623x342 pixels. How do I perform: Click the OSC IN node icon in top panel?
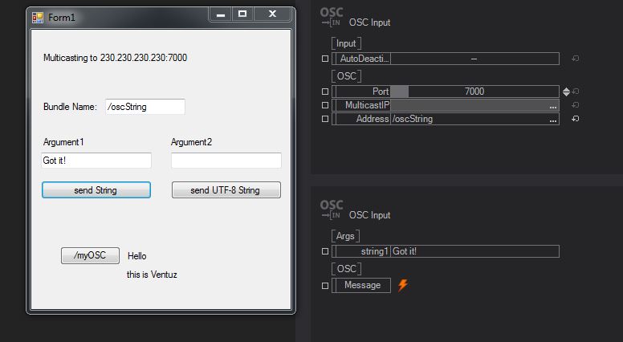point(331,17)
